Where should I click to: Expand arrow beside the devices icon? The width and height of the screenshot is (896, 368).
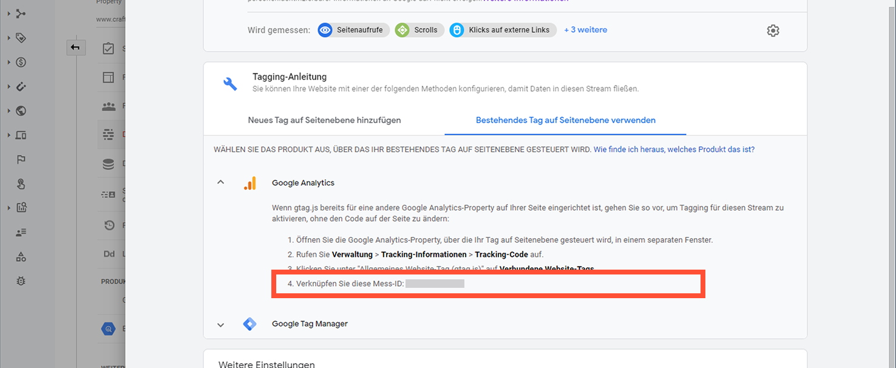tap(8, 135)
